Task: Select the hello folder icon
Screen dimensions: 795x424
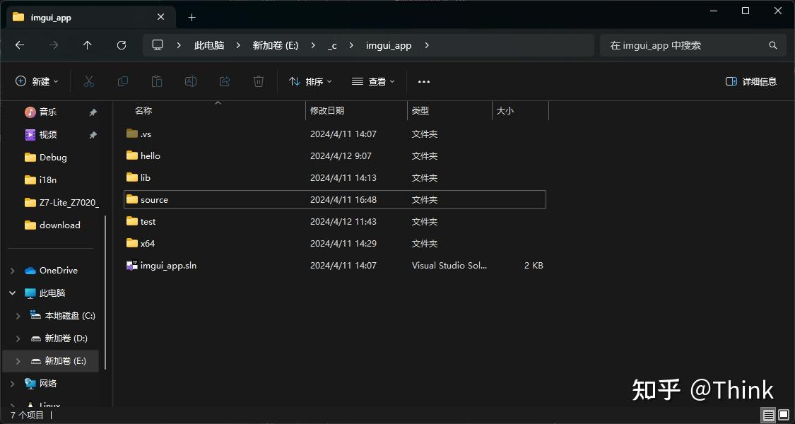Action: point(132,155)
